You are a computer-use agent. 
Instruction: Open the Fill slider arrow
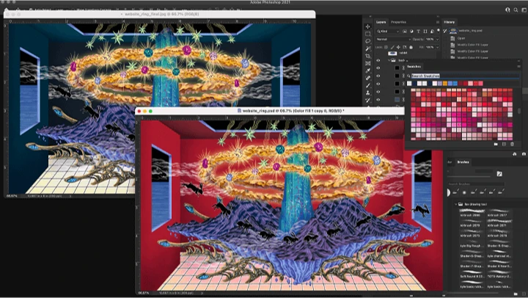point(437,47)
